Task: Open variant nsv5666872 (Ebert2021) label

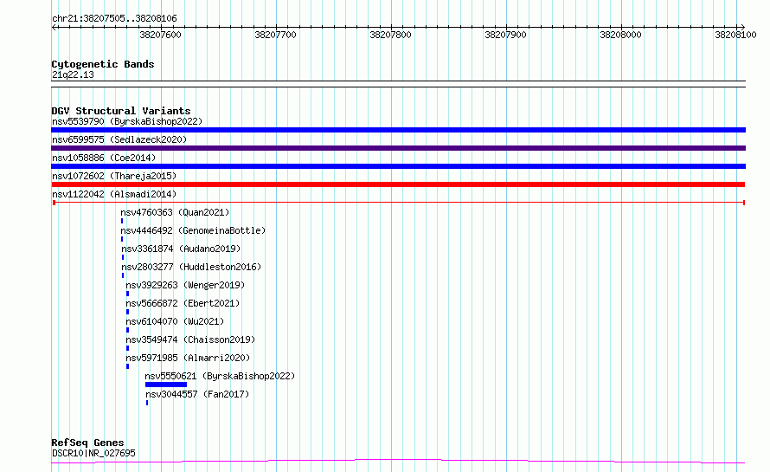Action: point(183,303)
